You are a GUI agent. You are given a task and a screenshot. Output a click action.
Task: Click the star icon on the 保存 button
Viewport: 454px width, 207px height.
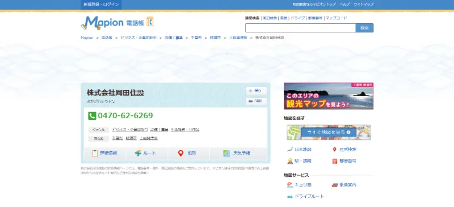250,91
